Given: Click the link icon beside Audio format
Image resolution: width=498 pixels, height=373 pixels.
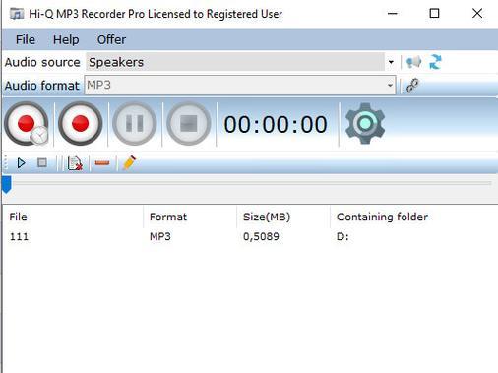Looking at the screenshot, I should (x=412, y=86).
